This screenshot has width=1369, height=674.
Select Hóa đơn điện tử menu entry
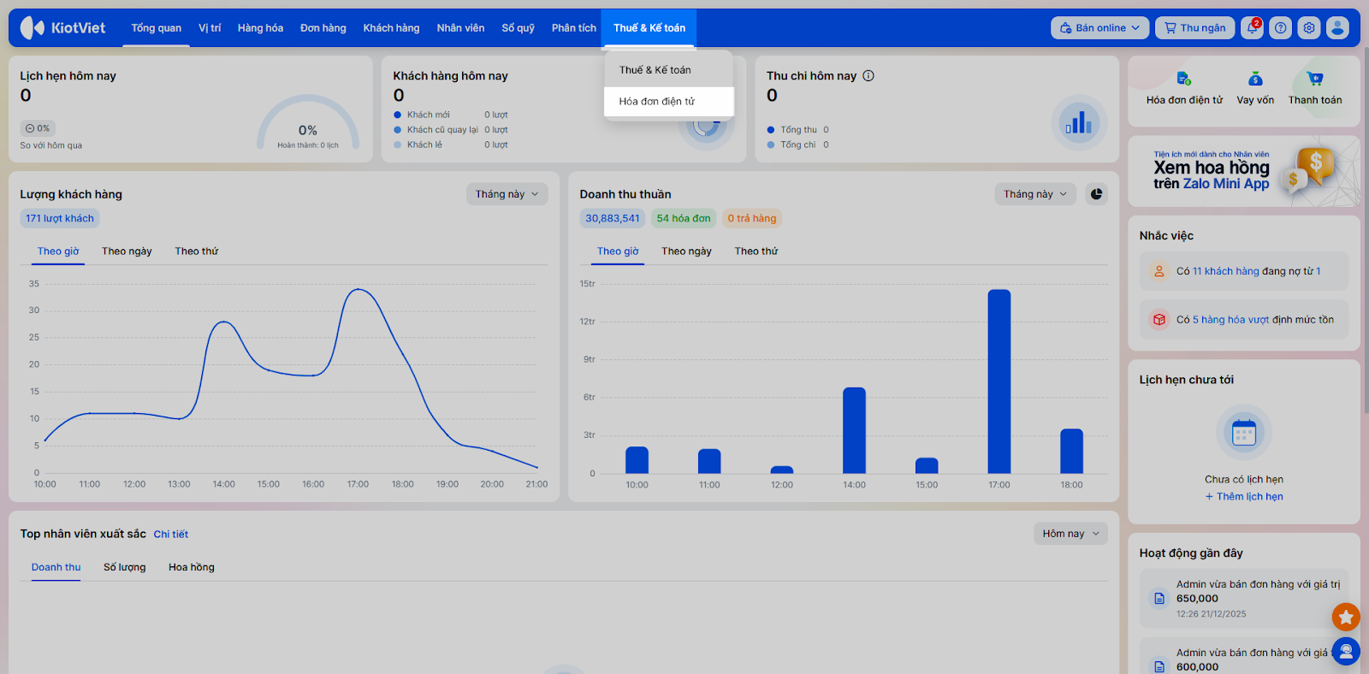click(657, 101)
